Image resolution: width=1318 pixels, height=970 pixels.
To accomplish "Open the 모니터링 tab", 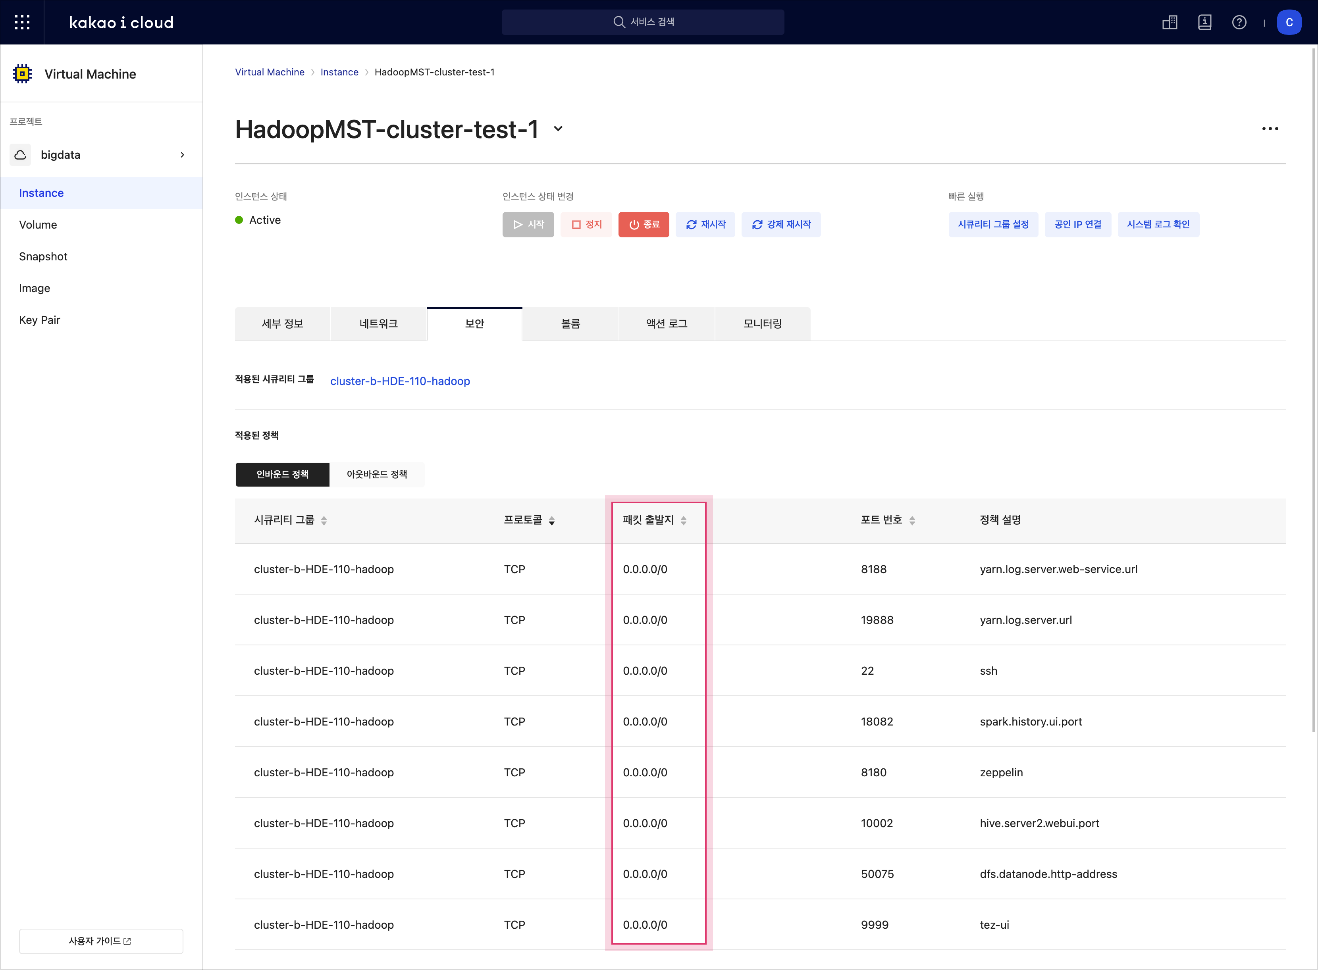I will [762, 323].
